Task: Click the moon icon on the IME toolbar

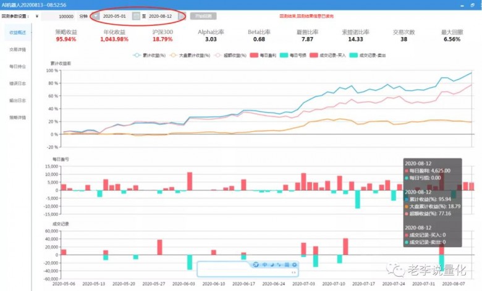Action: coord(272,264)
